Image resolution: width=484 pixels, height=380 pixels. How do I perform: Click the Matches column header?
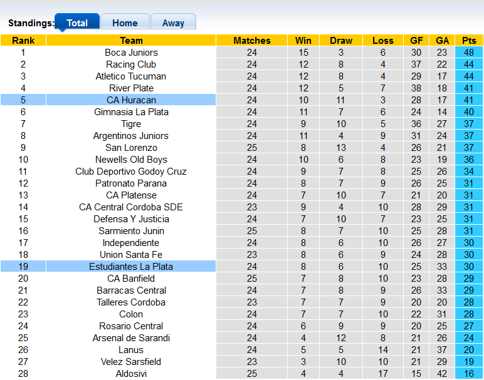[x=251, y=41]
